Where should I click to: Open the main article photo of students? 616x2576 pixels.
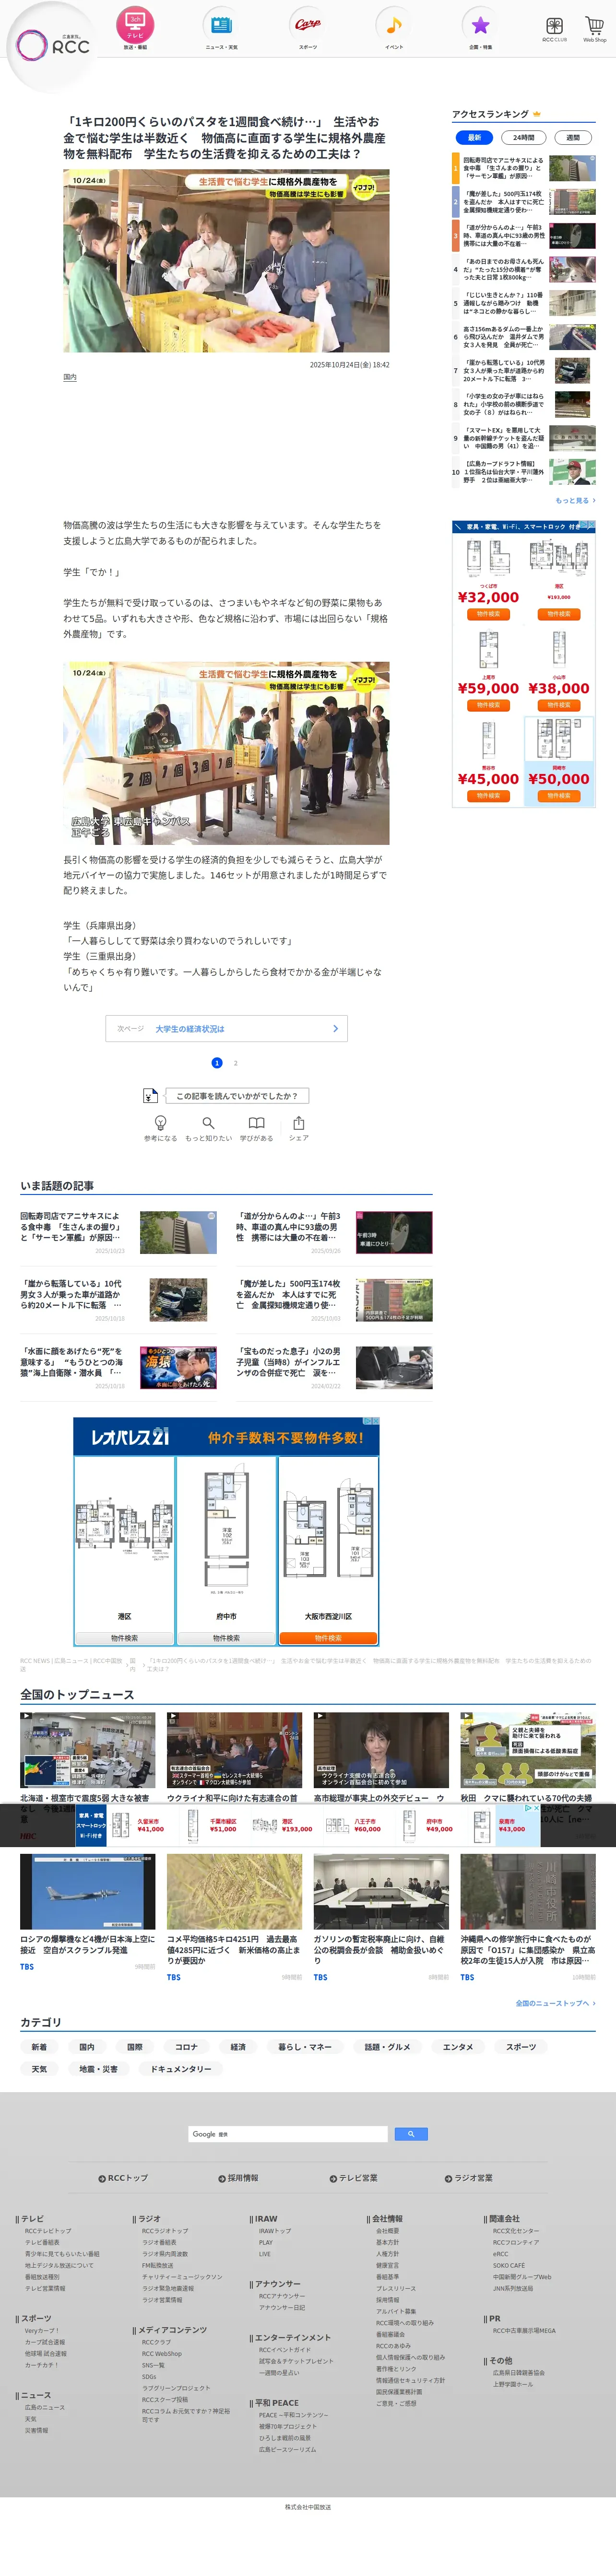pos(226,261)
